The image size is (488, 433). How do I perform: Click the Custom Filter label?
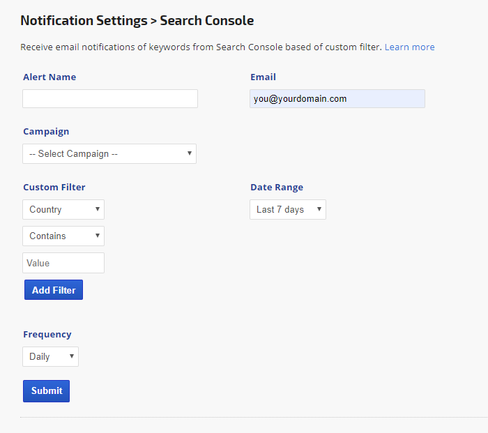coord(54,187)
